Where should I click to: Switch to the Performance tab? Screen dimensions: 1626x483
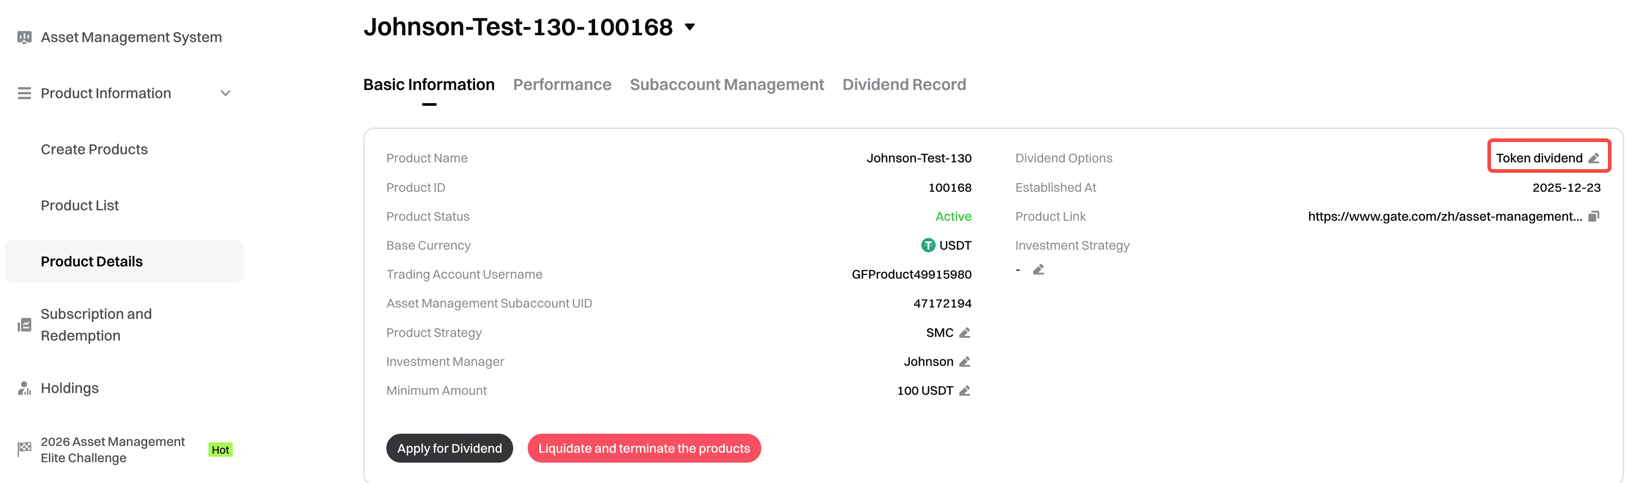tap(562, 85)
